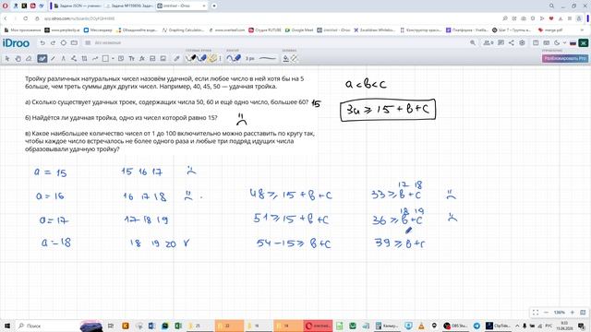Open the Calculator taskbar item
Screen dimensions: 591x332
(388, 326)
